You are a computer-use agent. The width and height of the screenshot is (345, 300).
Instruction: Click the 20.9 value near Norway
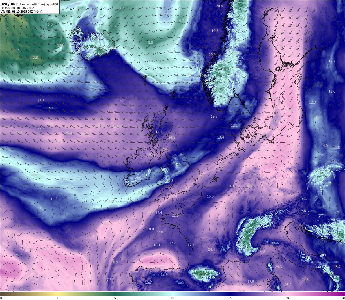[x=212, y=55]
